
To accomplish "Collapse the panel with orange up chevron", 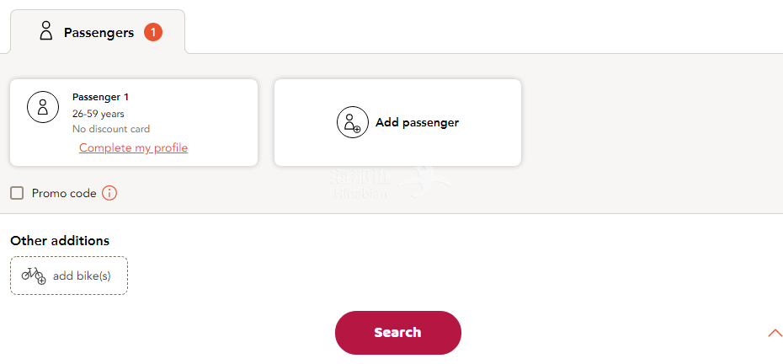I will click(x=775, y=334).
